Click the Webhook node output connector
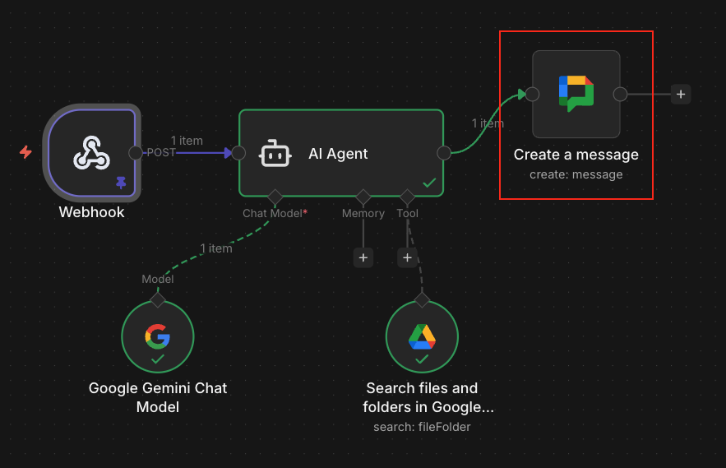Viewport: 726px width, 468px height. [136, 152]
